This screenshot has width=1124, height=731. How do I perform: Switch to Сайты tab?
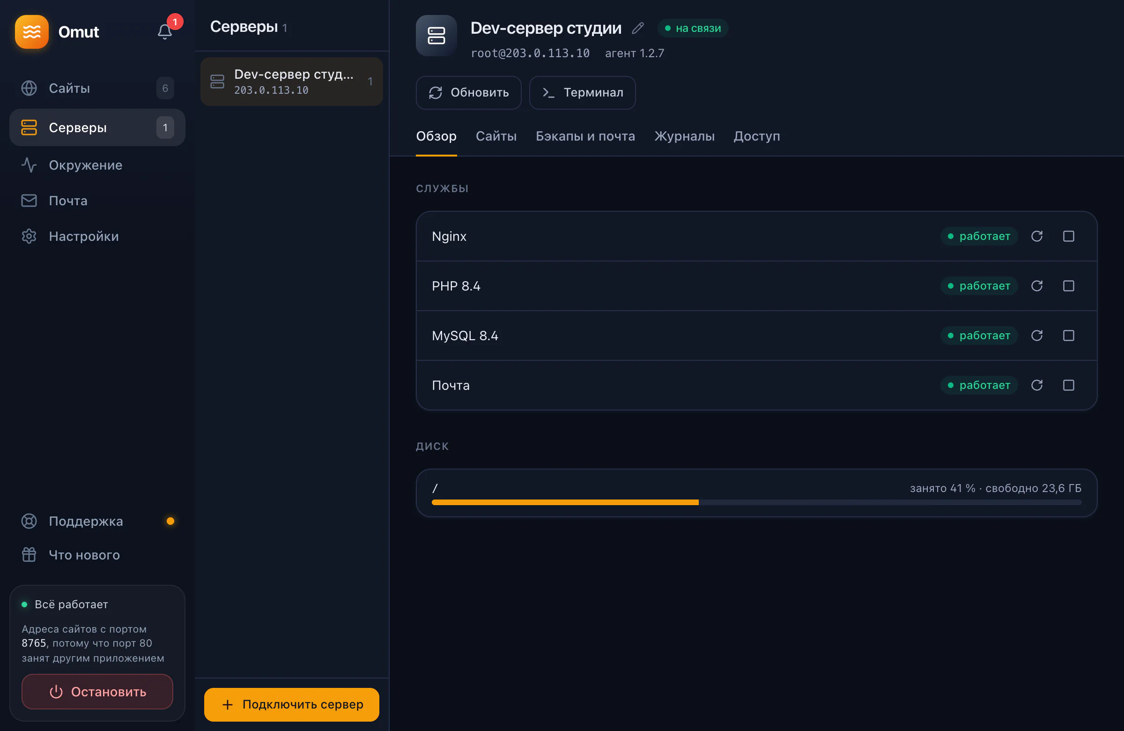click(x=496, y=136)
